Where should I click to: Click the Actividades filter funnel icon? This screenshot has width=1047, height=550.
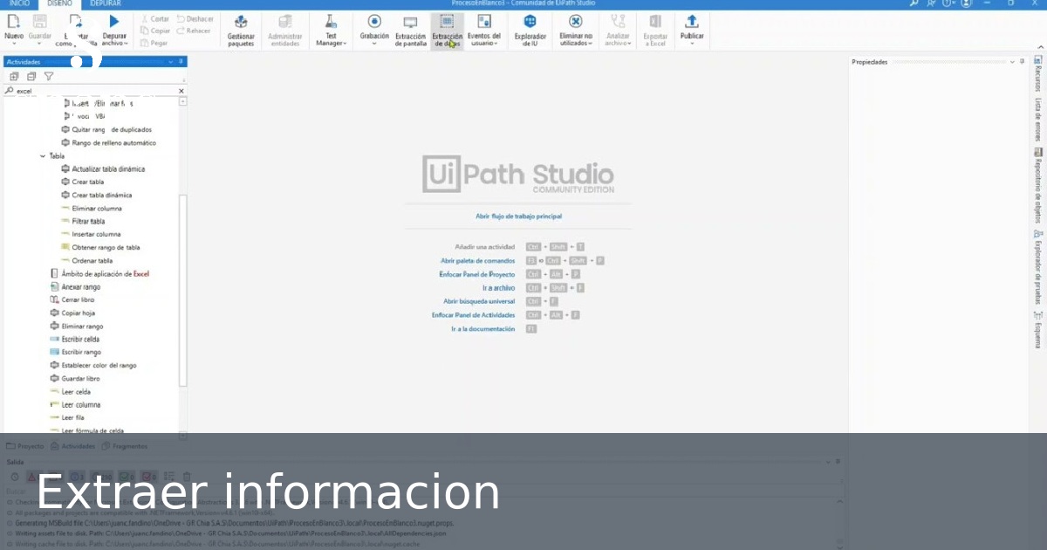(x=49, y=77)
